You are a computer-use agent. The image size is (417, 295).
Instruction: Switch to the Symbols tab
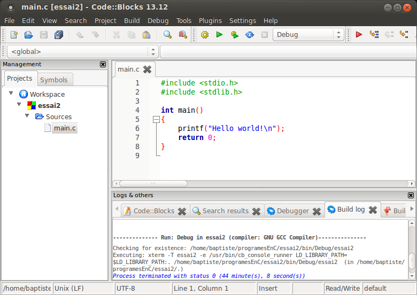pos(54,80)
